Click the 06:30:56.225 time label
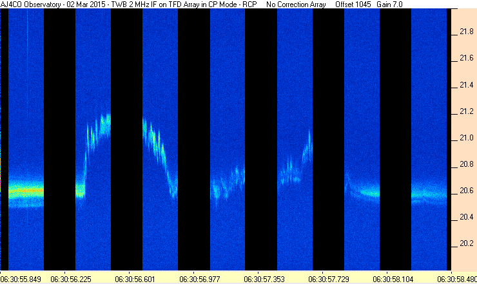Viewport: 477px width, 284px height. click(71, 279)
